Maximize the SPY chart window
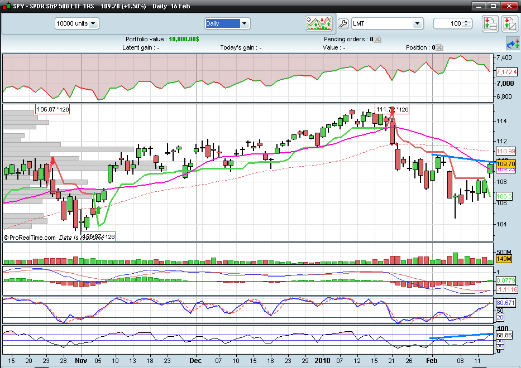Screen dimensions: 521x368 (494, 6)
